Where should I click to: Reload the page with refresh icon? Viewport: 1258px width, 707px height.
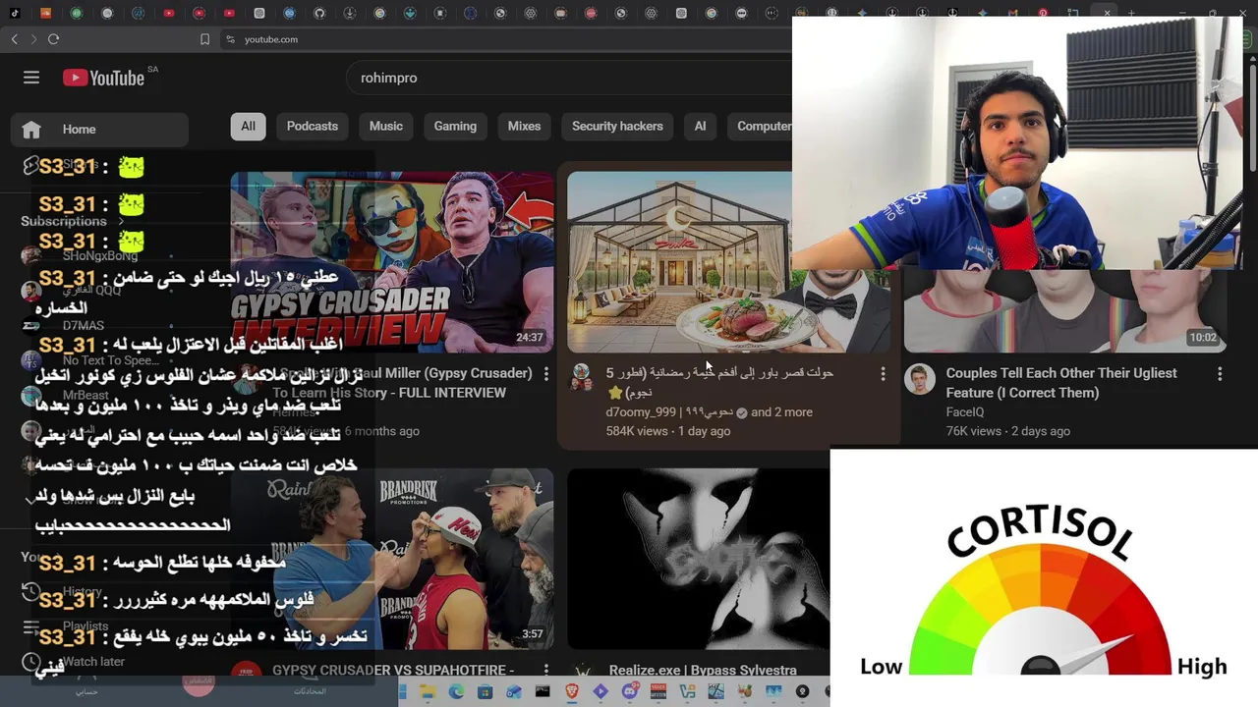53,39
